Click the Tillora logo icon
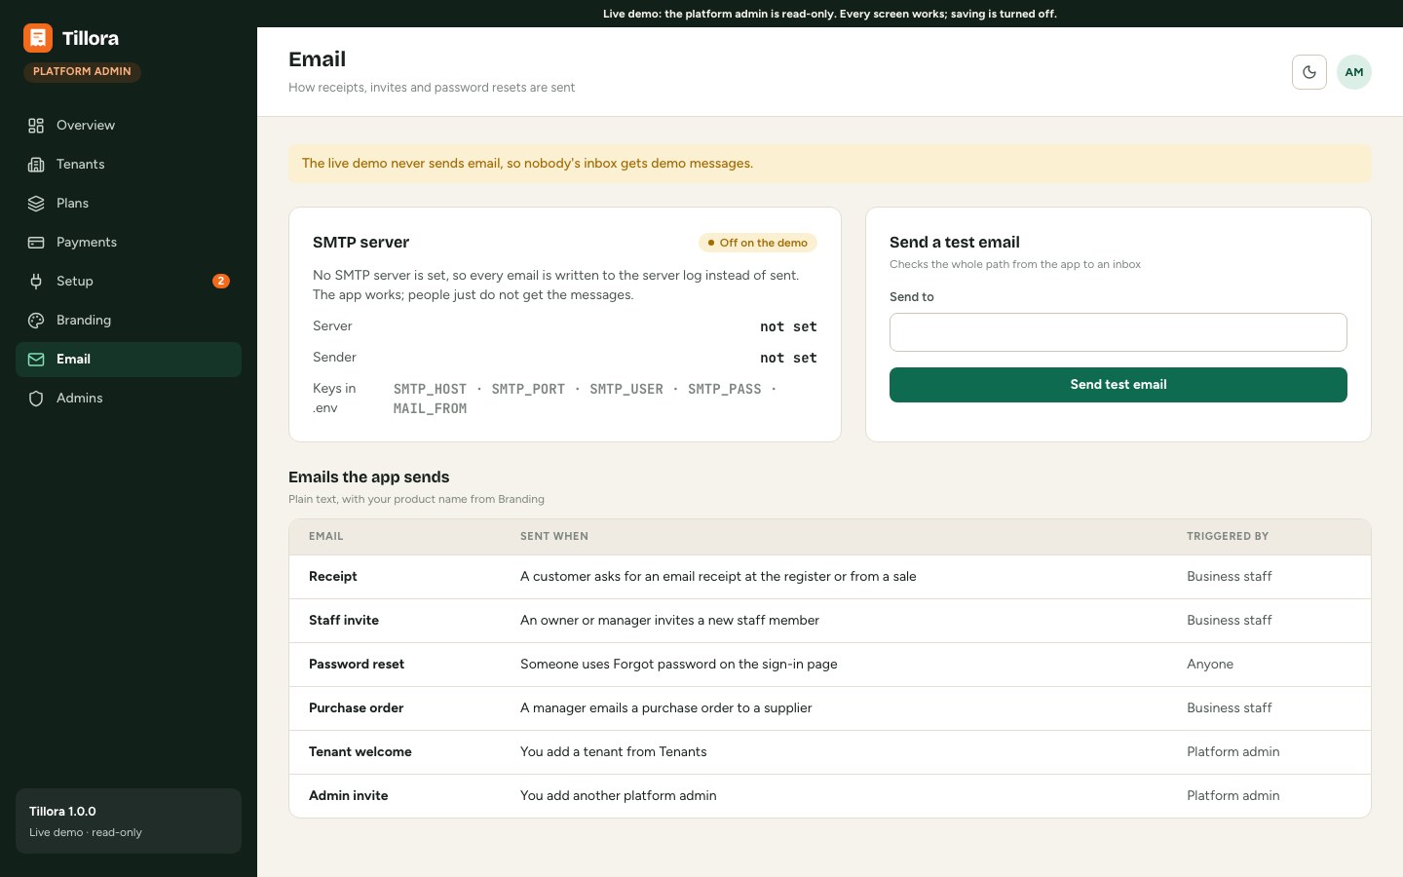 pos(38,38)
